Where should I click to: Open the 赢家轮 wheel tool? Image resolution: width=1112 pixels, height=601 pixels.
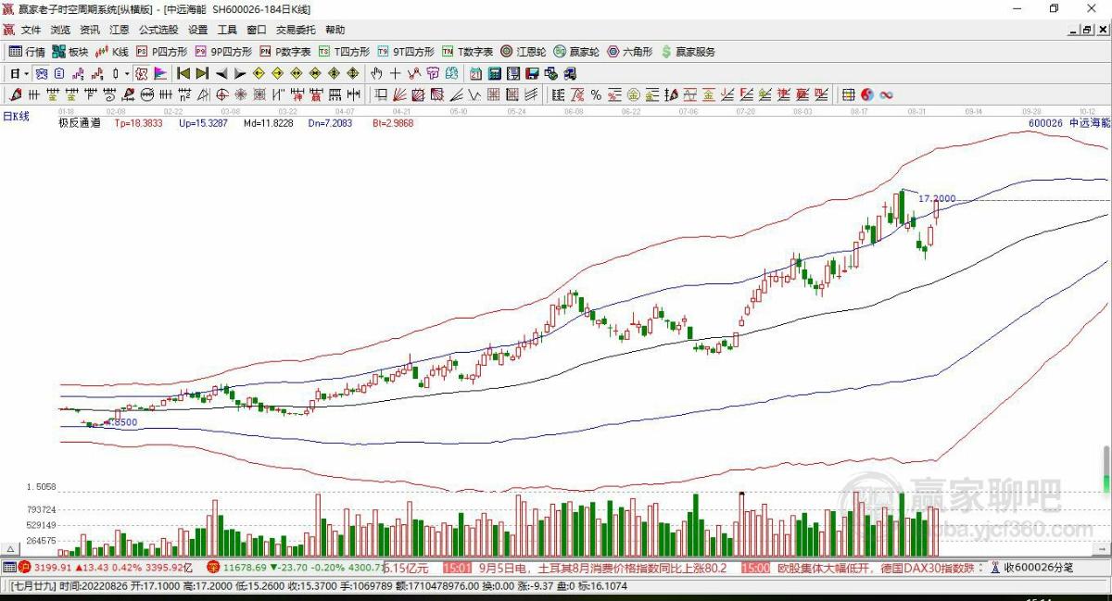(x=576, y=52)
